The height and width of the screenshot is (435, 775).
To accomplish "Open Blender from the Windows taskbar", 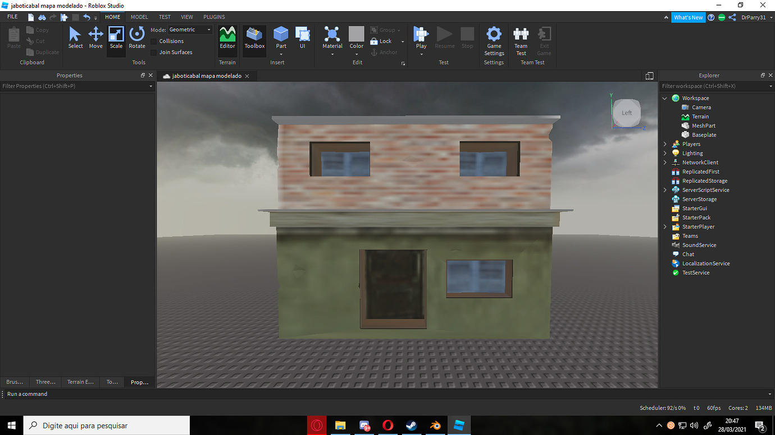I will [435, 425].
